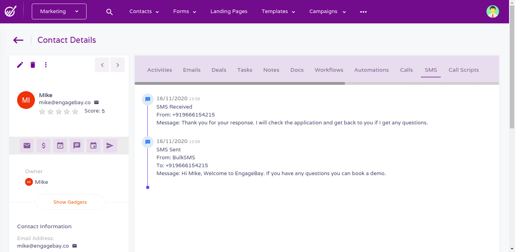
Task: Switch to the Calls tab
Action: (x=407, y=70)
